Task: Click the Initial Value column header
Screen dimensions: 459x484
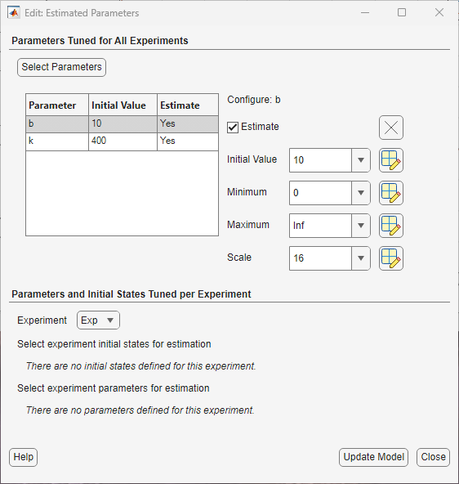Action: point(123,105)
